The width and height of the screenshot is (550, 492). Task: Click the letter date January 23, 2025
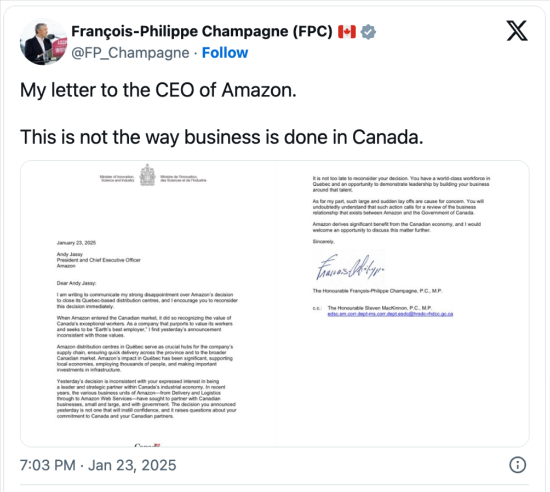pyautogui.click(x=75, y=243)
